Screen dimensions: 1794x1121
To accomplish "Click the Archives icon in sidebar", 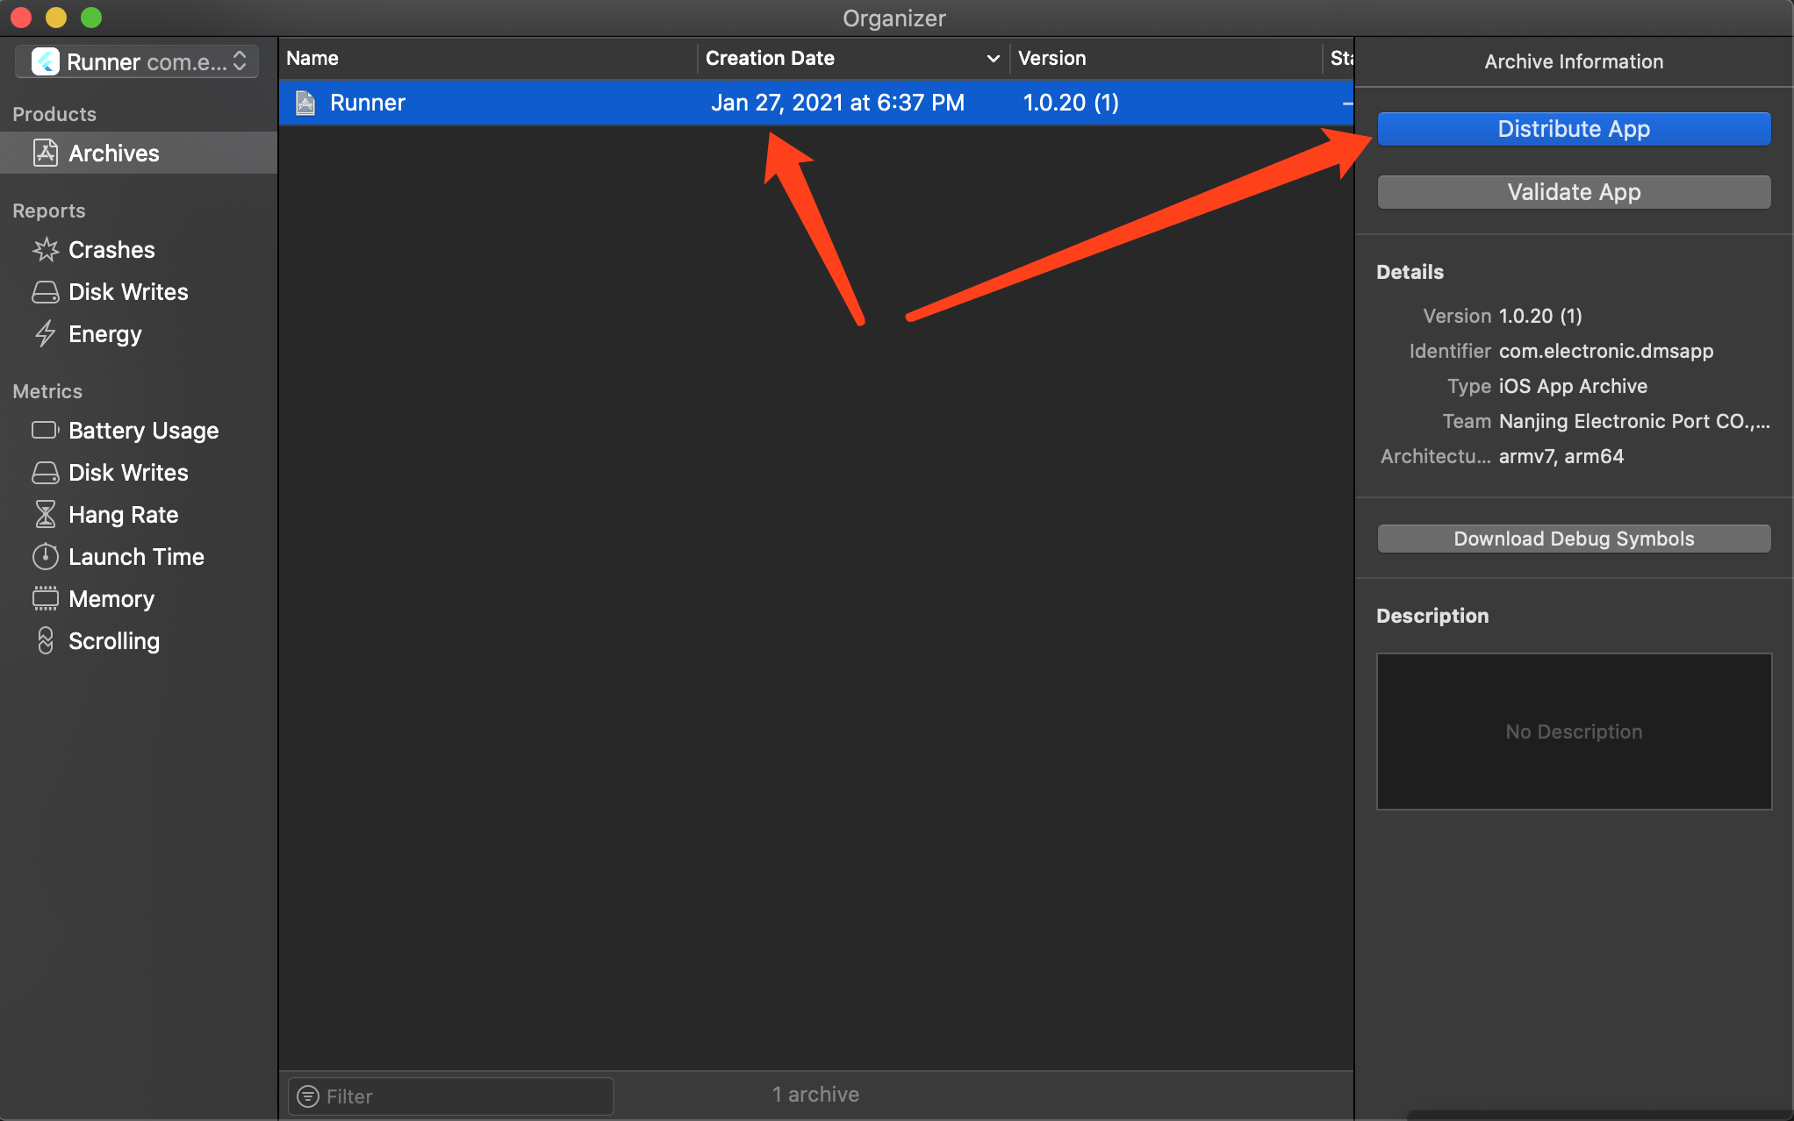I will 46,153.
